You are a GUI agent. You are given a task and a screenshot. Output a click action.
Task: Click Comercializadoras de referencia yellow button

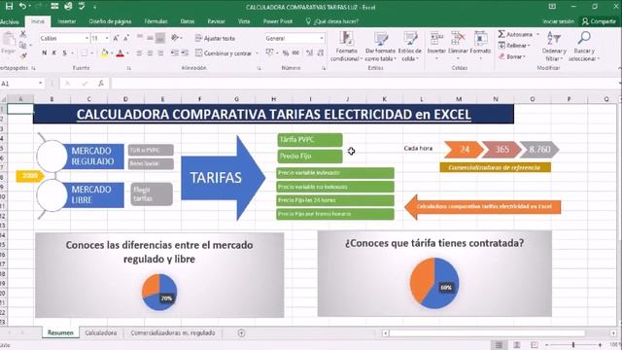[495, 167]
